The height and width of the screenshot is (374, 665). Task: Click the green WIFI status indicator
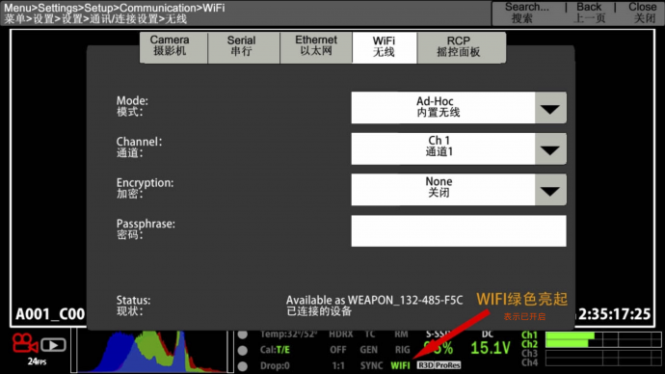(x=400, y=365)
